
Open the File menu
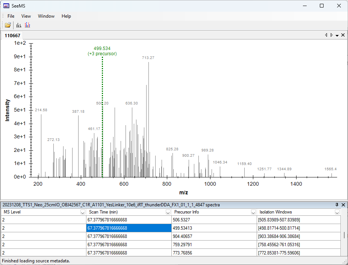coord(11,16)
